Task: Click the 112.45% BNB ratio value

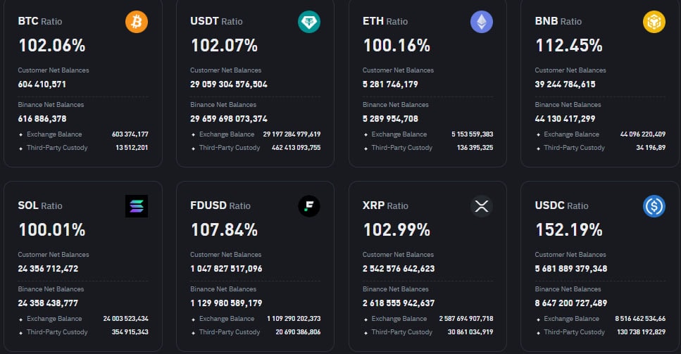Action: [x=568, y=46]
